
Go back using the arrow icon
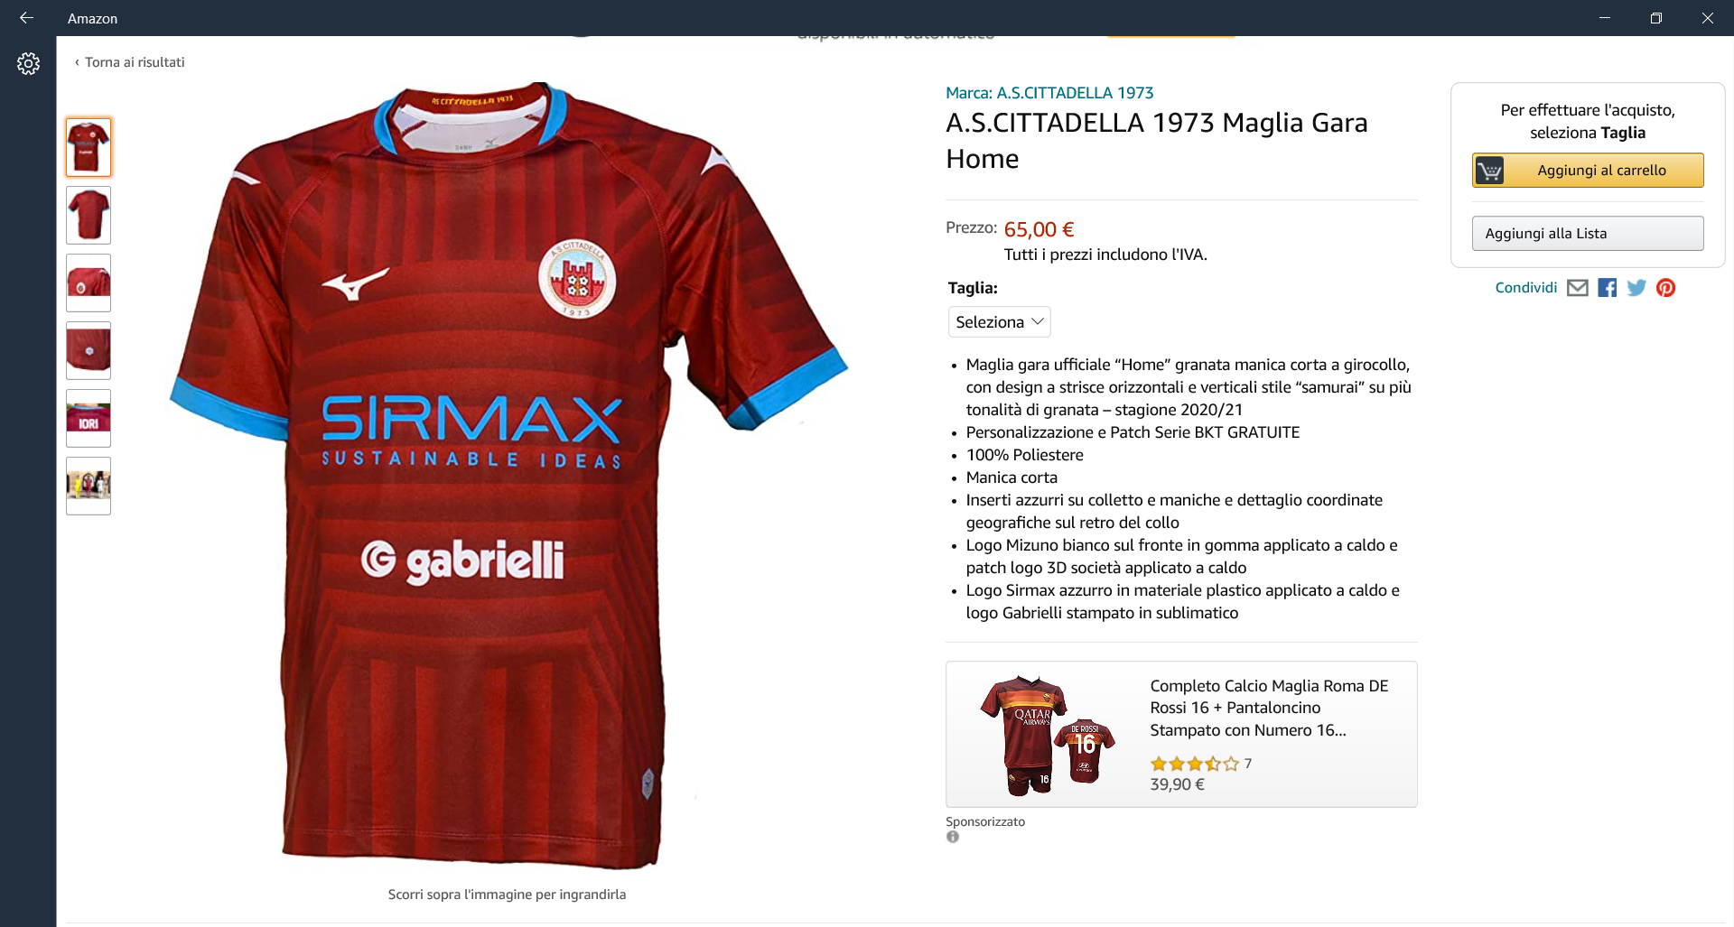pyautogui.click(x=26, y=18)
